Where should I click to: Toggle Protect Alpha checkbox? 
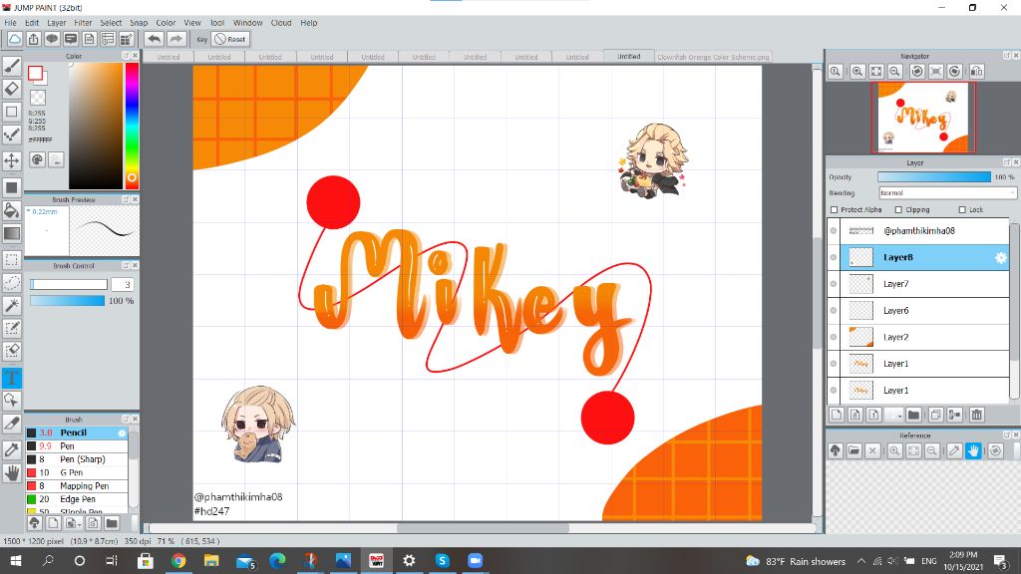coord(835,209)
